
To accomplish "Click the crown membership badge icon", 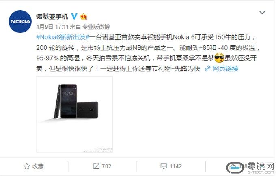I will coord(84,17).
